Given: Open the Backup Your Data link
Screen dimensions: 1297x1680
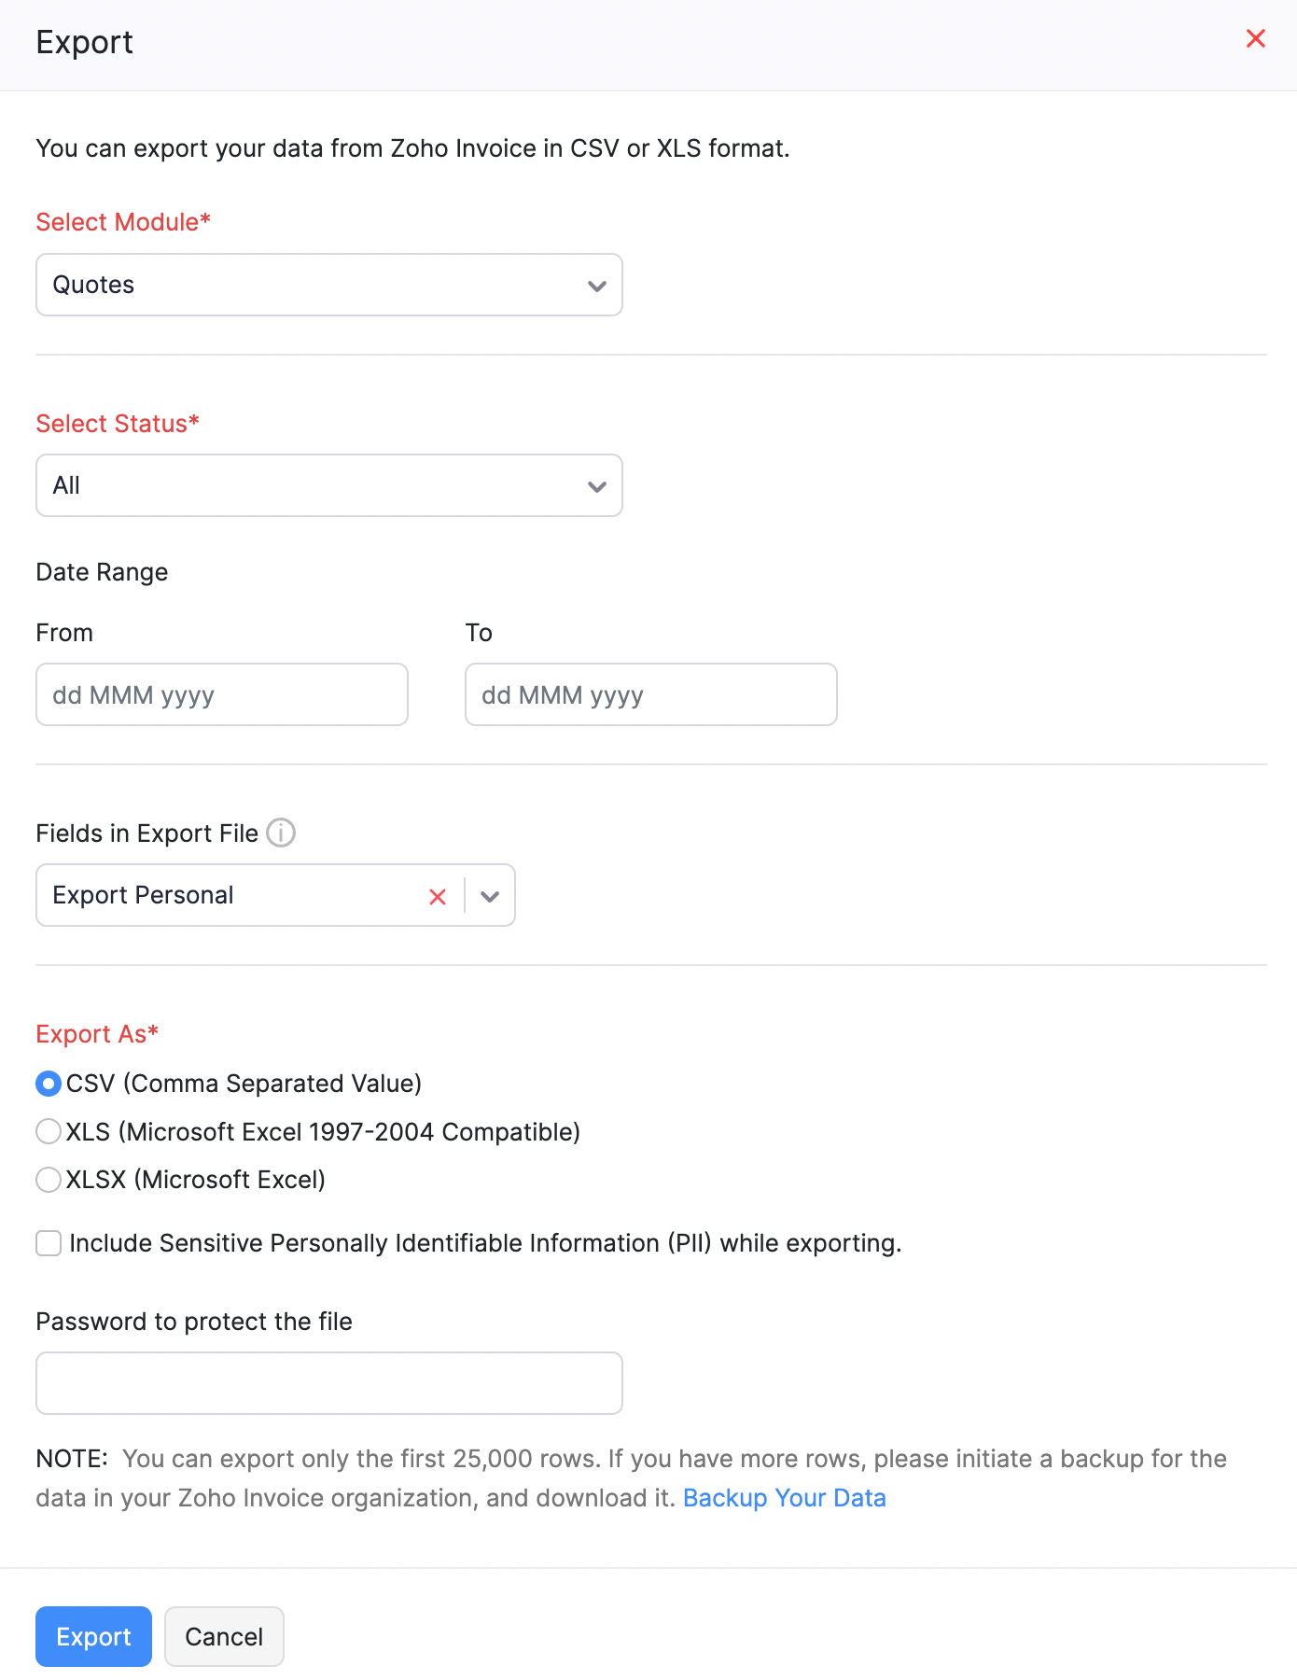Looking at the screenshot, I should pos(784,1498).
